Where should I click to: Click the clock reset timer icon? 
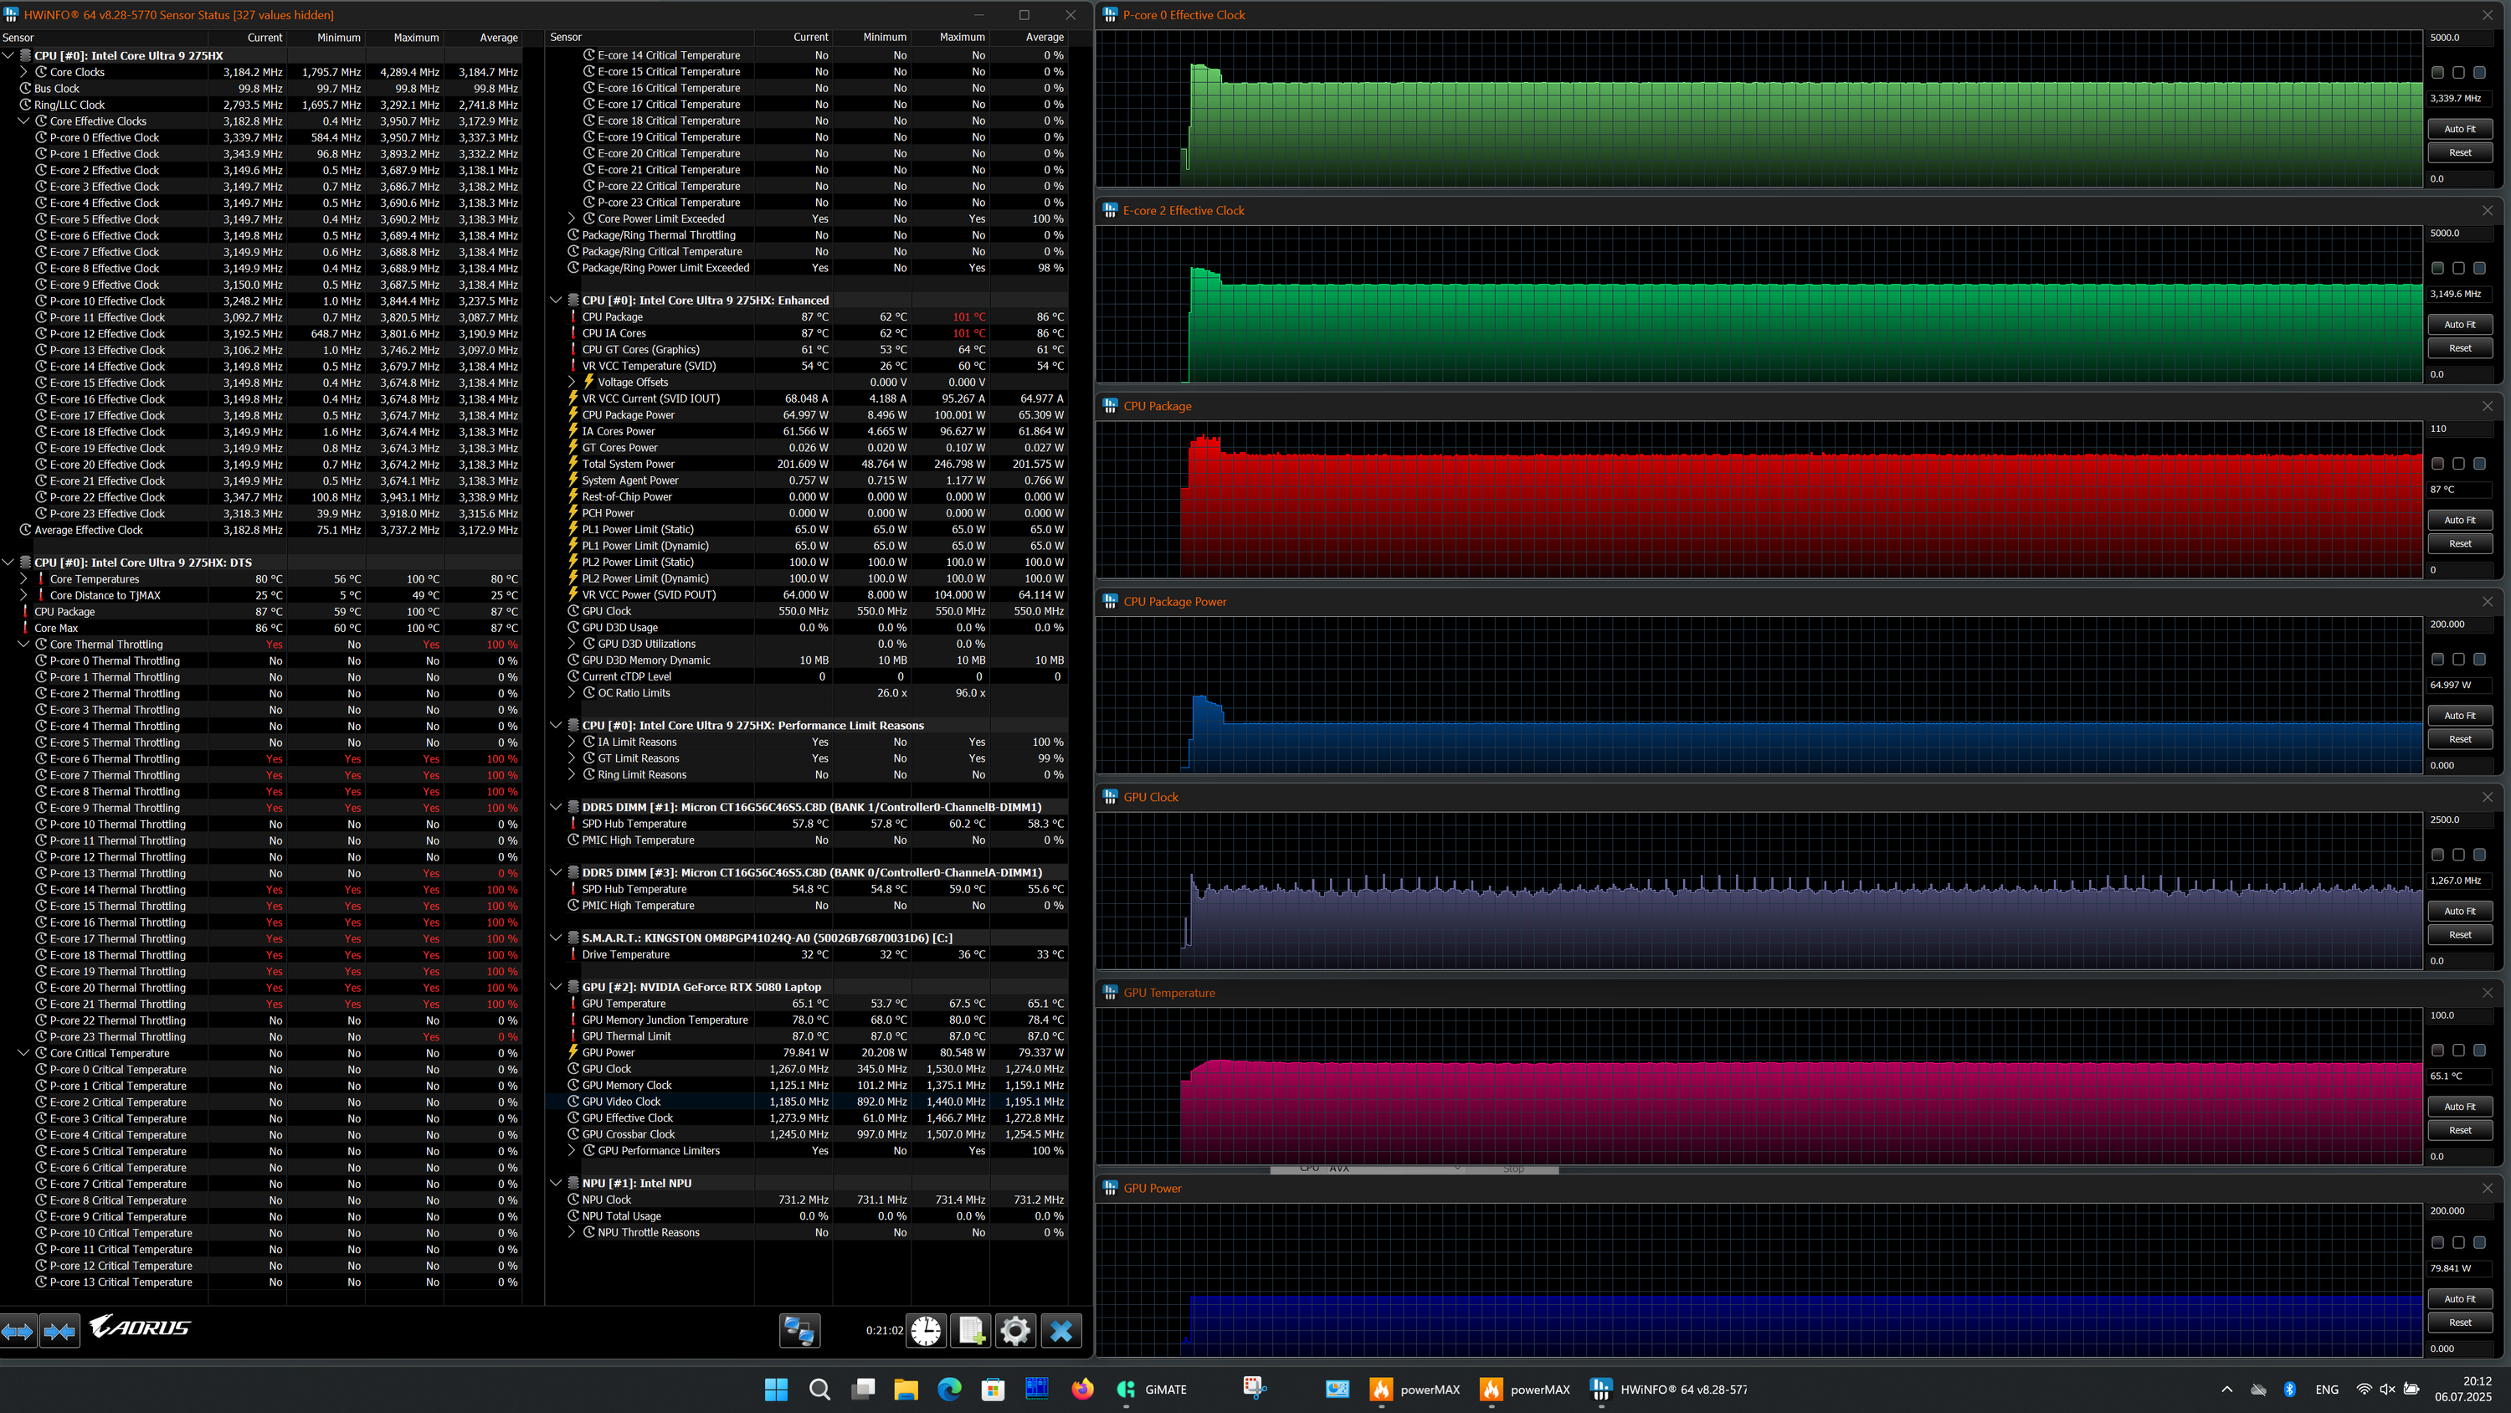pos(926,1330)
